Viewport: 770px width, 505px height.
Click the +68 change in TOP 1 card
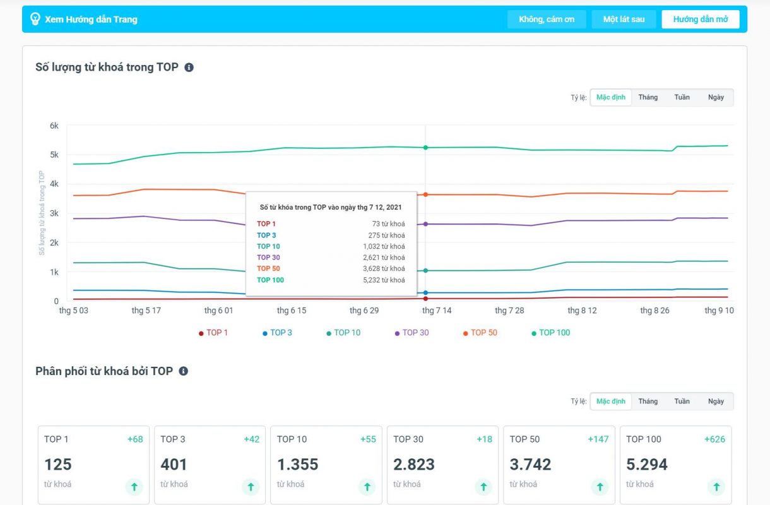(135, 439)
